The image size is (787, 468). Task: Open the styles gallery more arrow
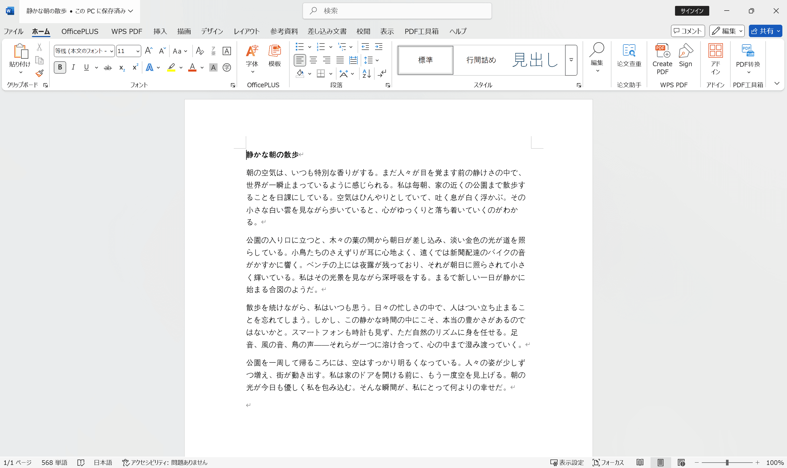(571, 60)
